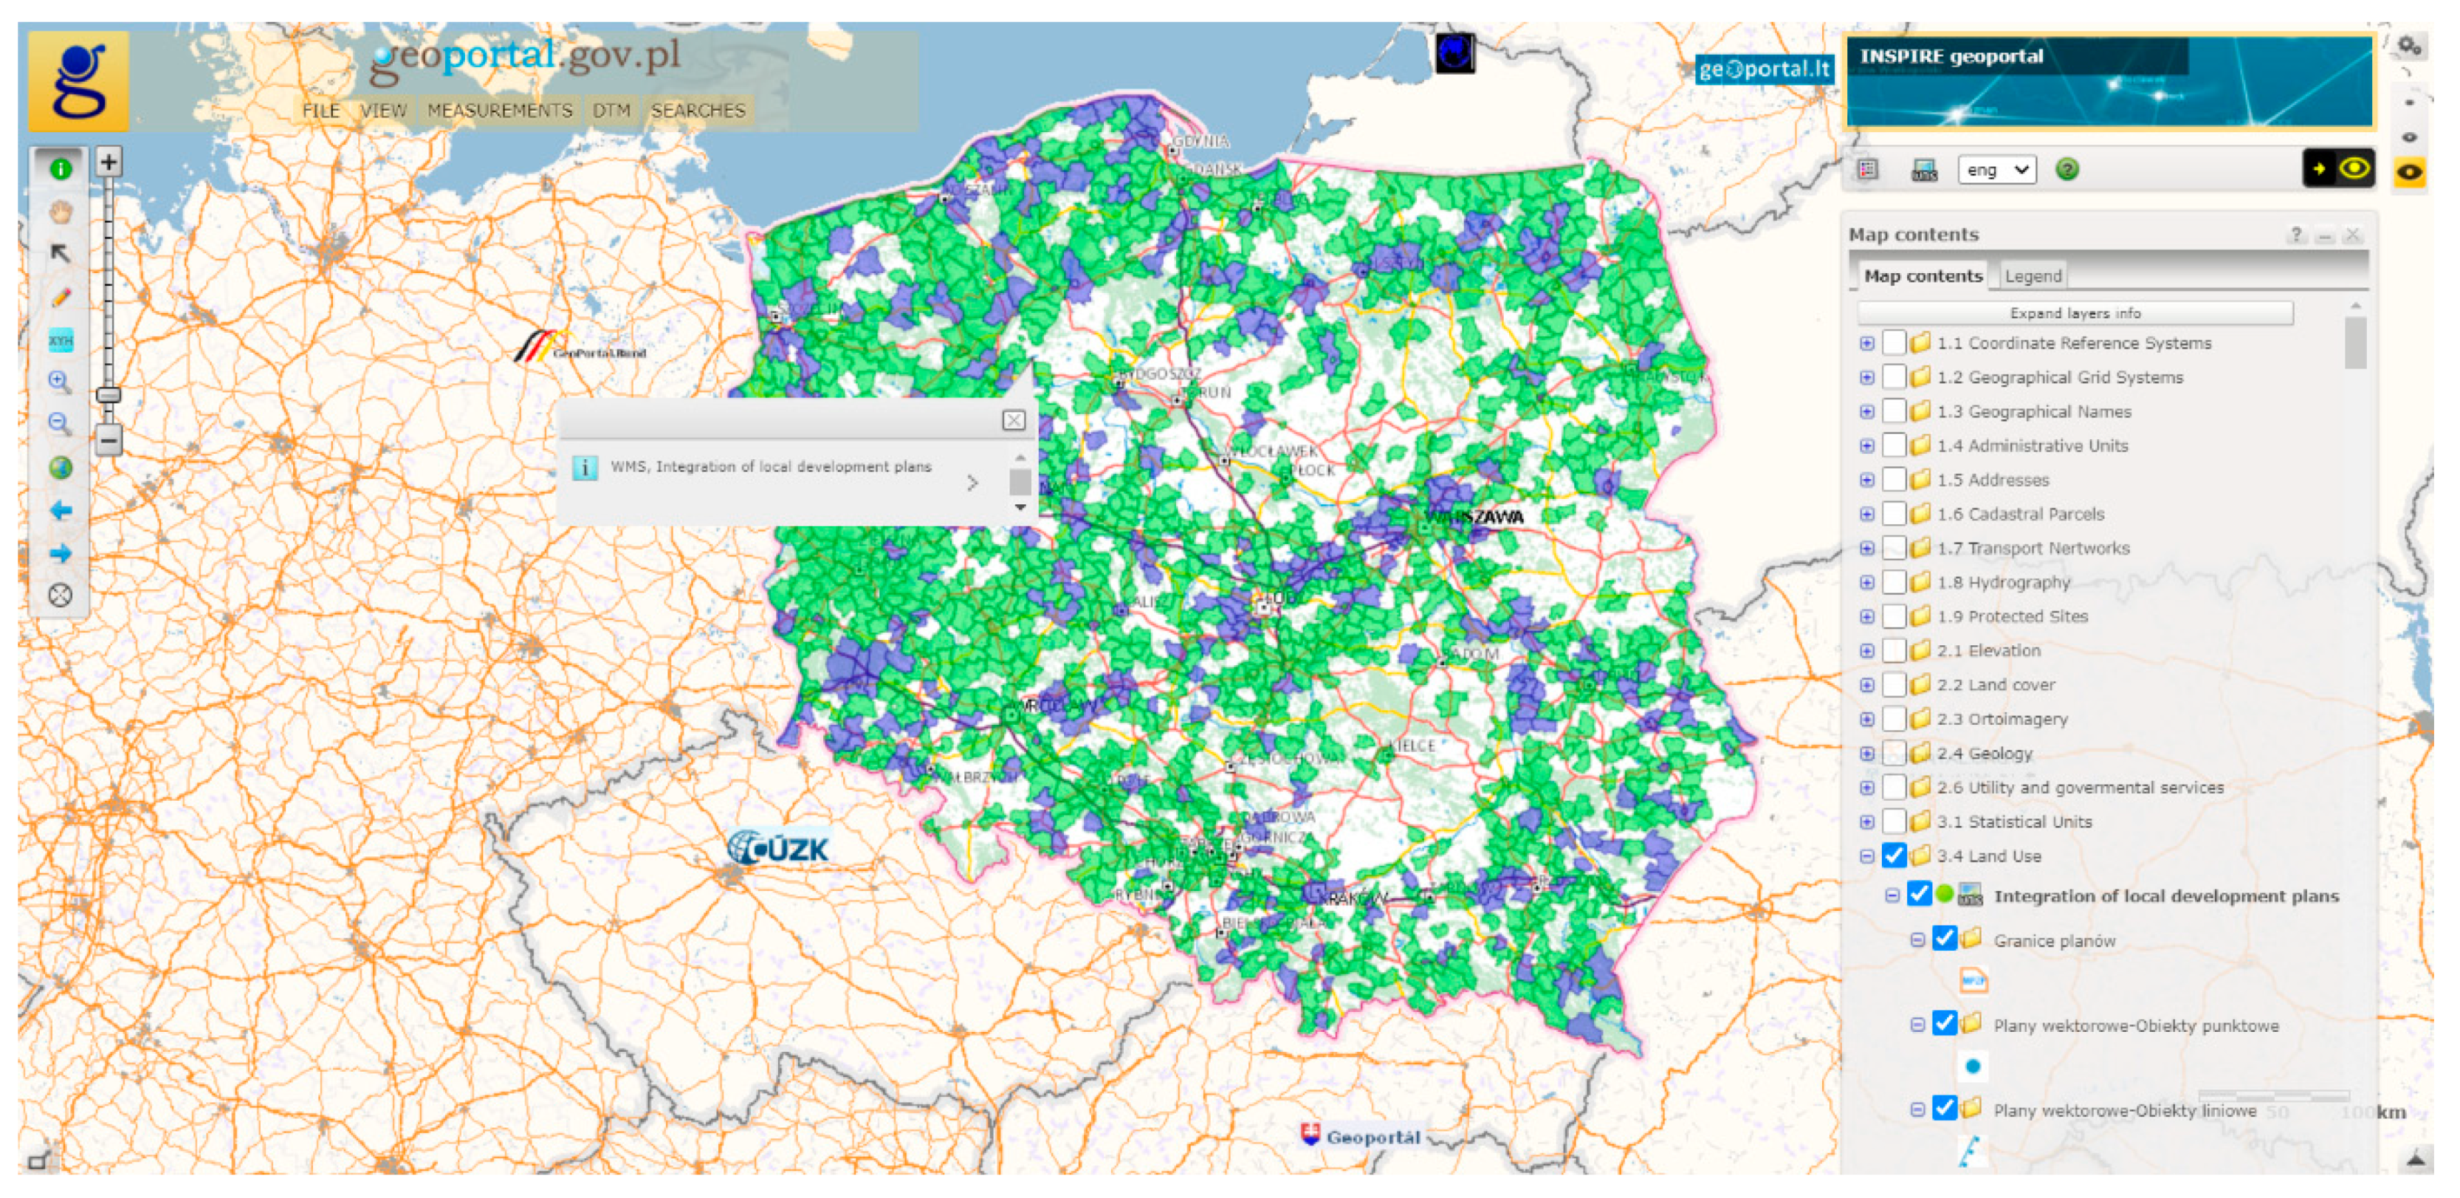Open the MEASUREMENTS menu
The height and width of the screenshot is (1198, 2460).
pos(499,111)
